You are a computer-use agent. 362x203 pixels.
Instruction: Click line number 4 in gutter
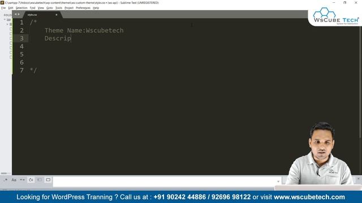(21, 46)
